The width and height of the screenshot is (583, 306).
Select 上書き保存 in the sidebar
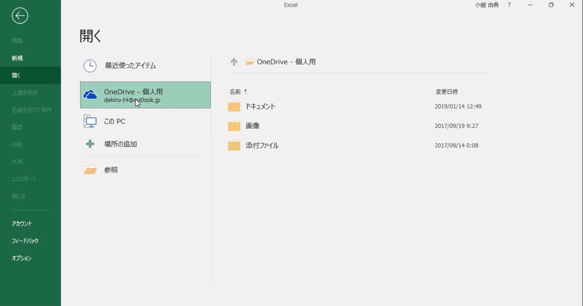(x=30, y=92)
